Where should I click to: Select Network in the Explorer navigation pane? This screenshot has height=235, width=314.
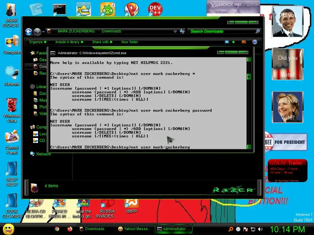tap(40, 154)
